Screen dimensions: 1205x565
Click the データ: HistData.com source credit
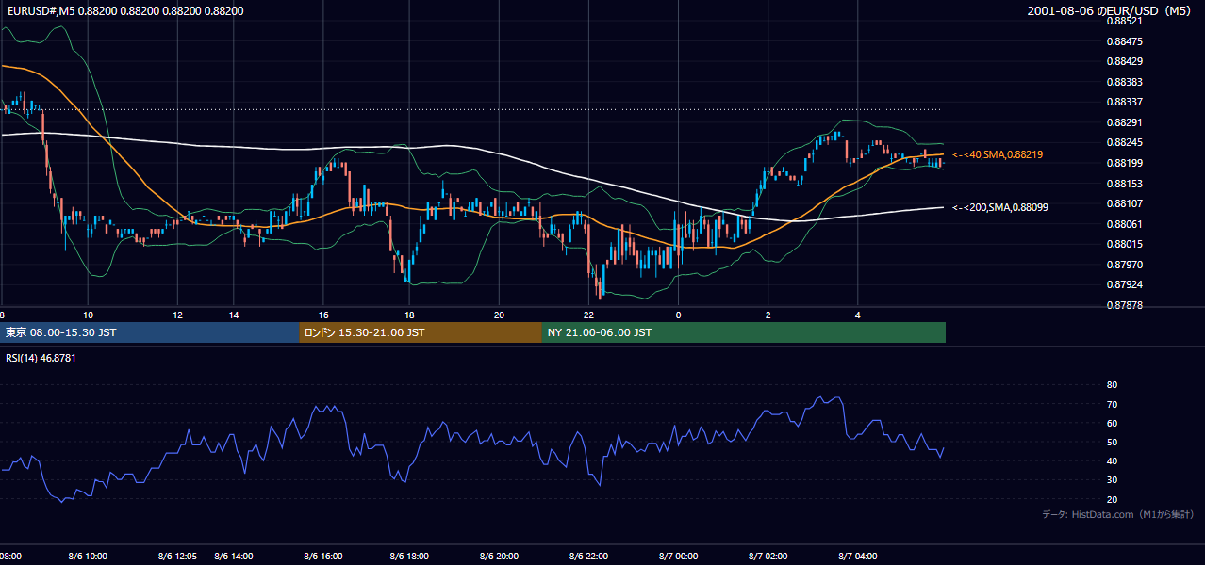tap(1118, 514)
